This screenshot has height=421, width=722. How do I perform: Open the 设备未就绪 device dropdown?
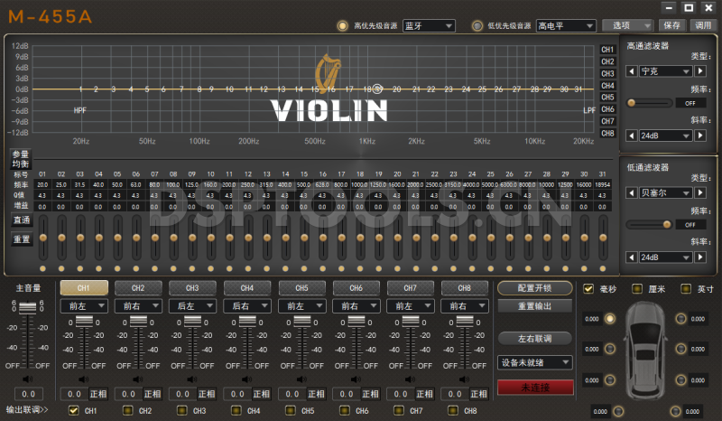535,362
